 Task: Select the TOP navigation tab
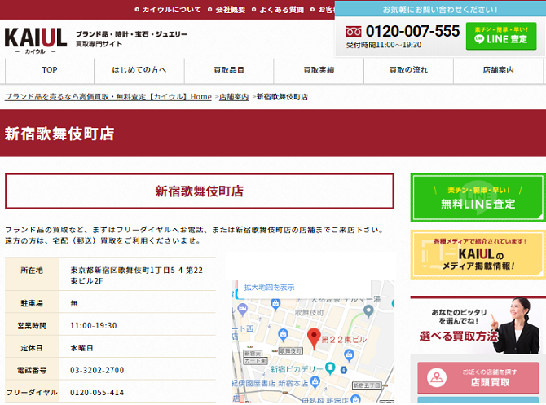pyautogui.click(x=50, y=70)
